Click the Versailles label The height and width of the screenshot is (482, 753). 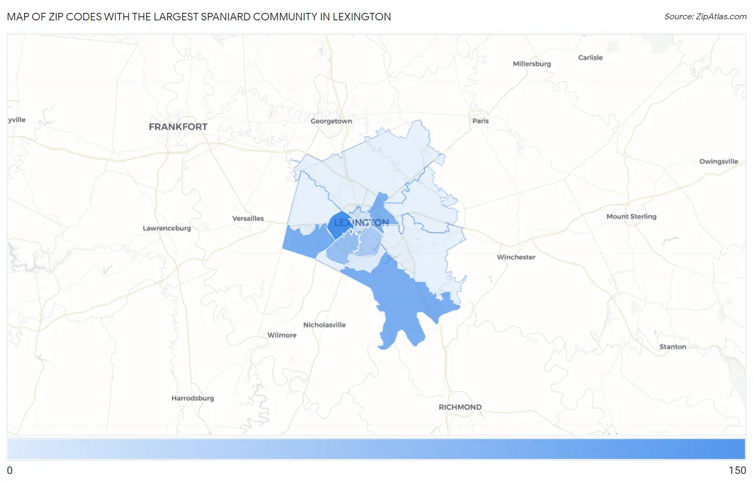[x=248, y=218]
